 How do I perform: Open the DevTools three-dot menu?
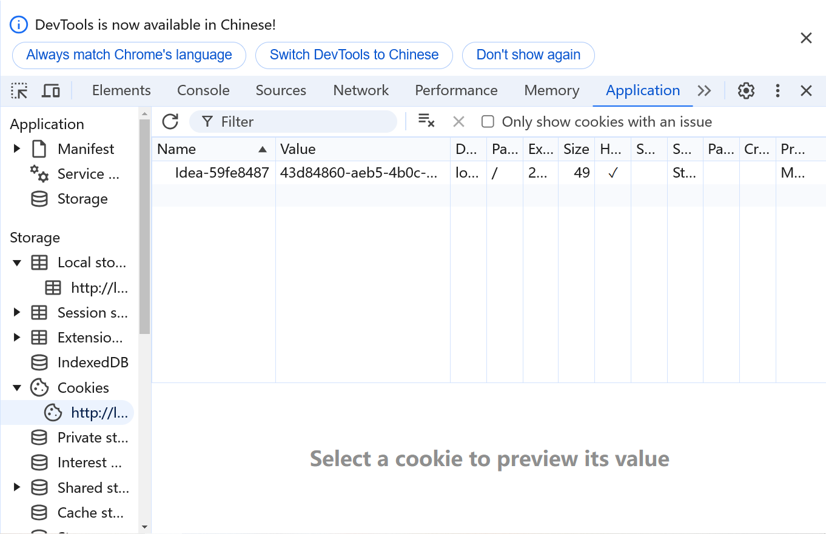click(777, 91)
